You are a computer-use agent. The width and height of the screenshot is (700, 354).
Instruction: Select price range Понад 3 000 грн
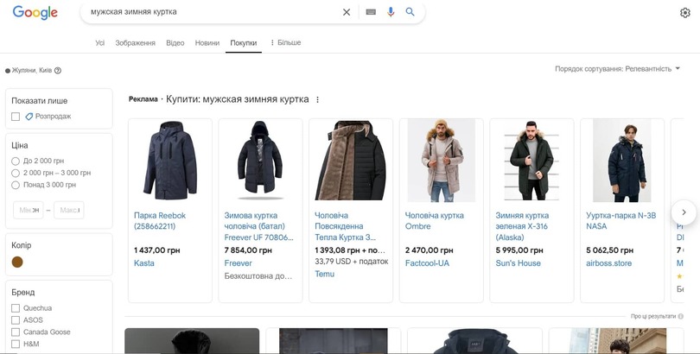click(x=16, y=185)
